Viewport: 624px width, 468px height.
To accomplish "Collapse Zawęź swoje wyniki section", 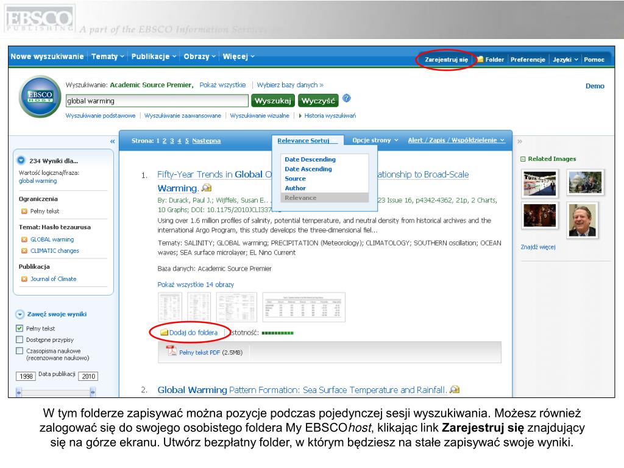I will tap(19, 314).
